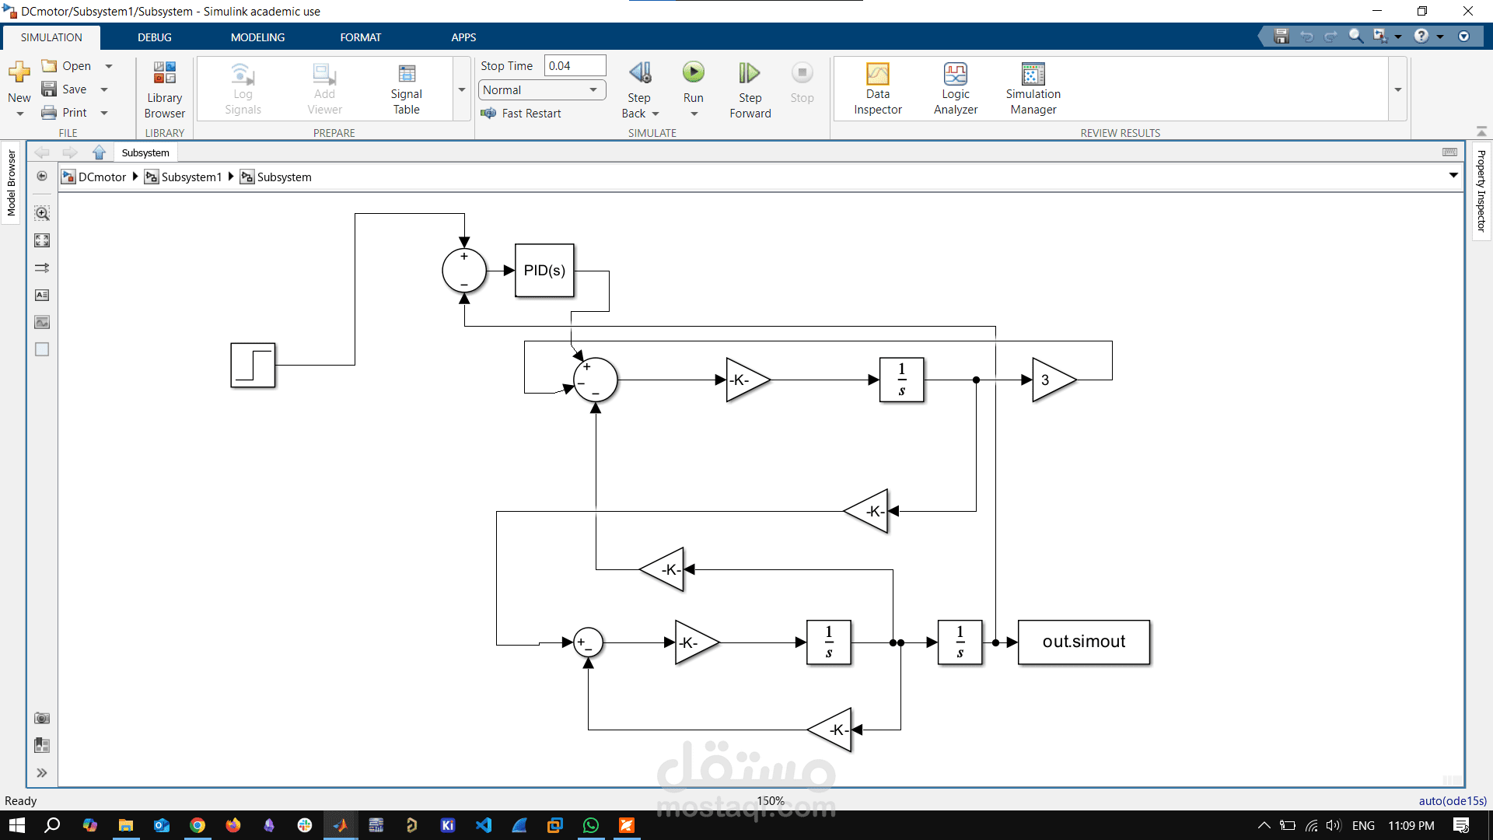The width and height of the screenshot is (1493, 840).
Task: Click the Signal Table icon
Action: click(x=407, y=74)
